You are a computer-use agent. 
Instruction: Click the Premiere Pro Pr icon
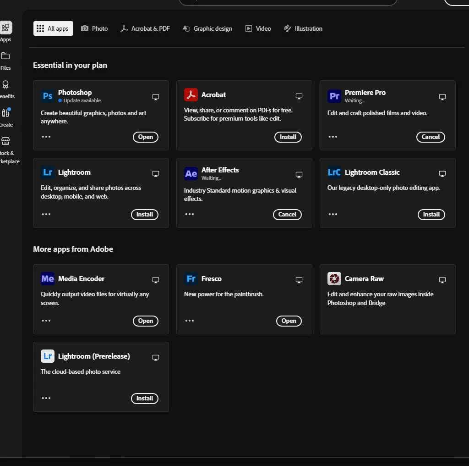pos(334,96)
